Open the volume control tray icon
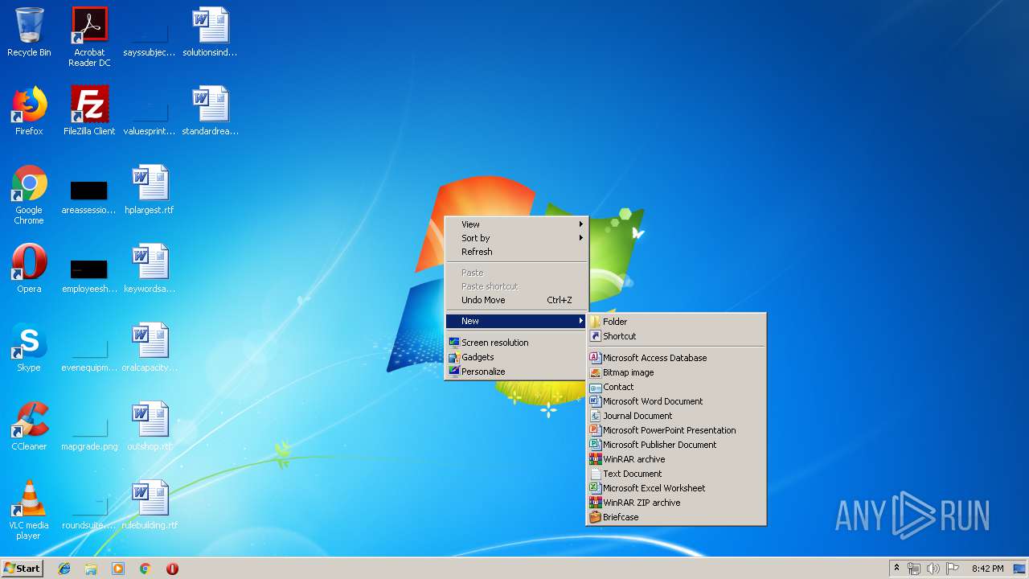This screenshot has width=1029, height=579. [x=933, y=569]
